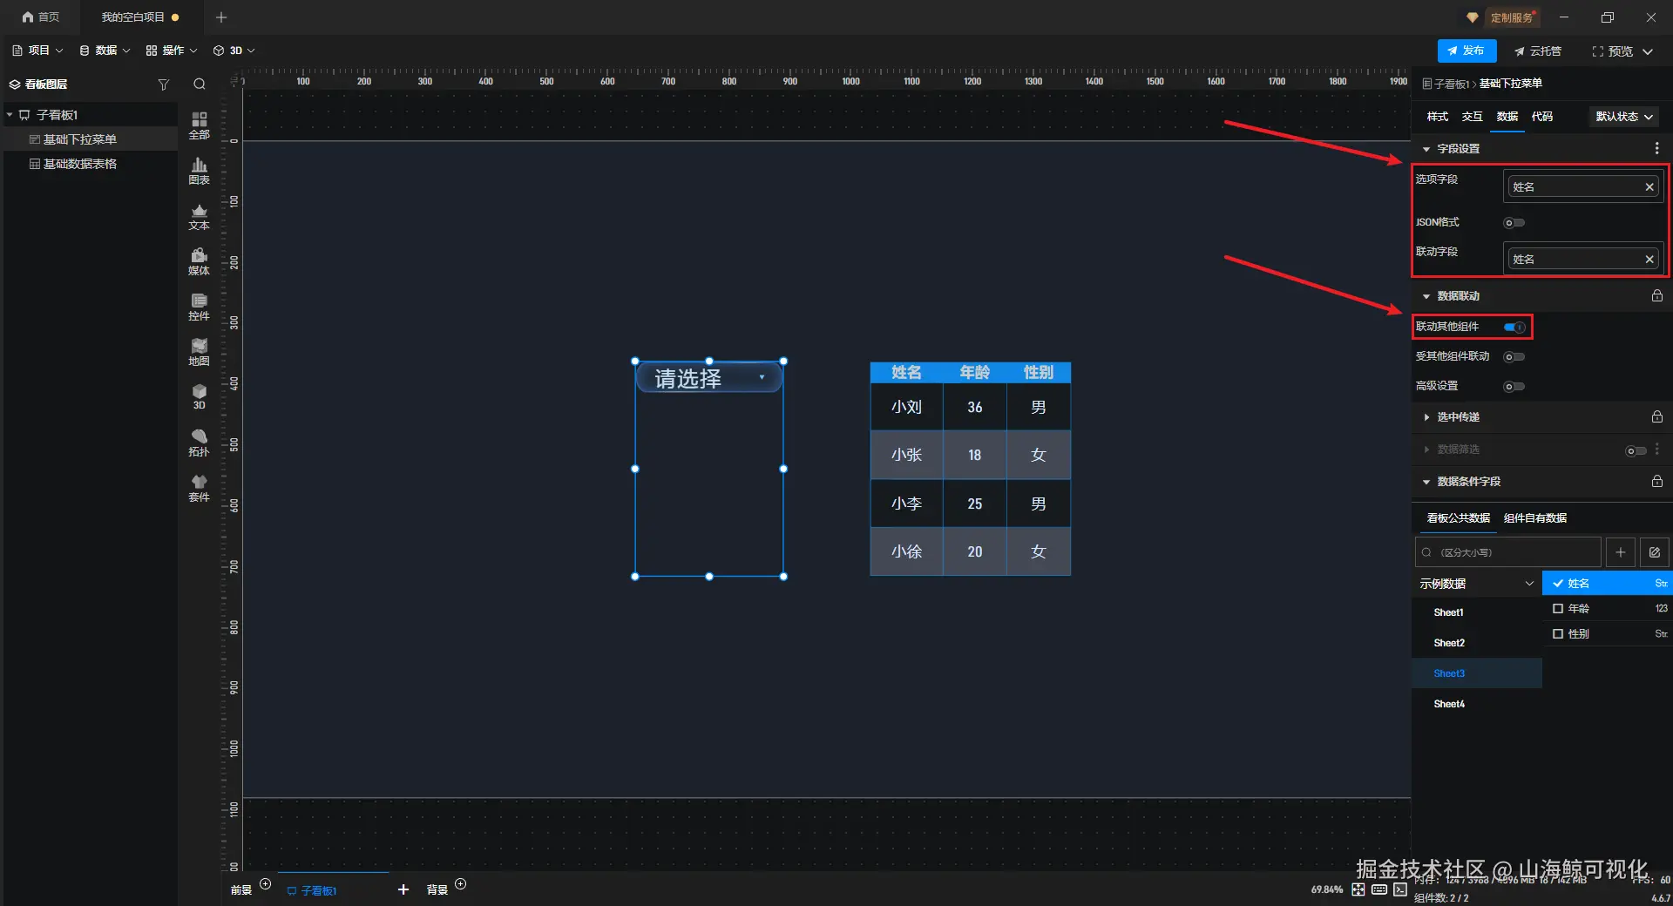The height and width of the screenshot is (906, 1673).
Task: Open the 3D menu dropdown in toolbar
Action: (234, 51)
